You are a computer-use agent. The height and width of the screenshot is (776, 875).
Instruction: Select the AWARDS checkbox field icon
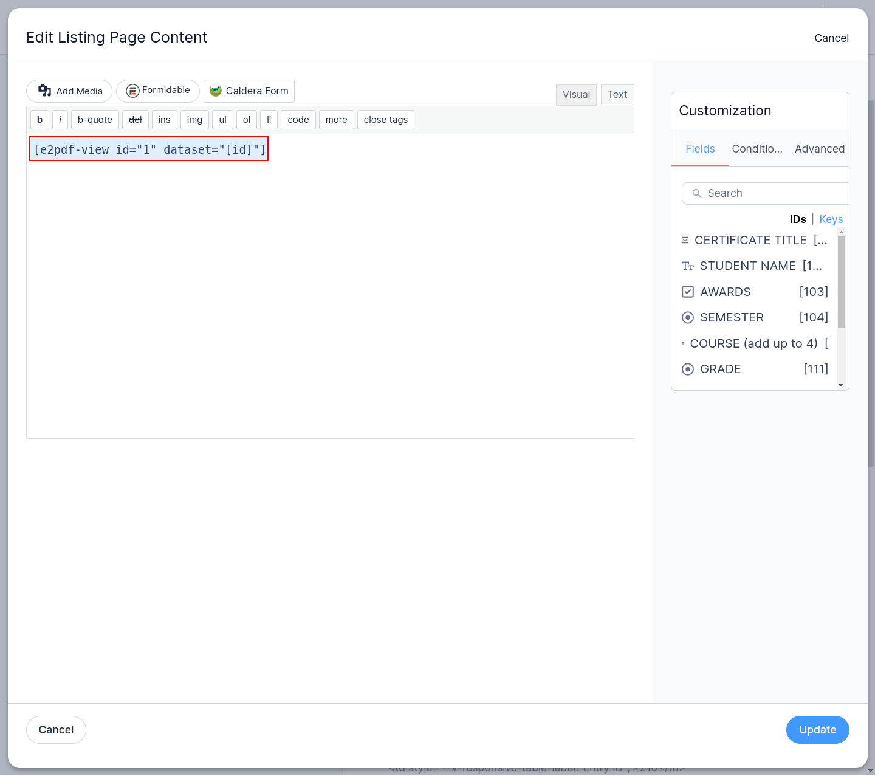pos(688,292)
